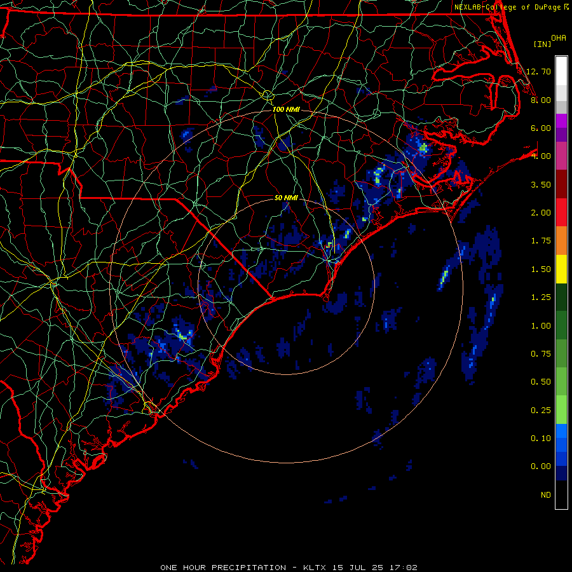
Task: Click the OHA product code label
Action: coord(559,38)
